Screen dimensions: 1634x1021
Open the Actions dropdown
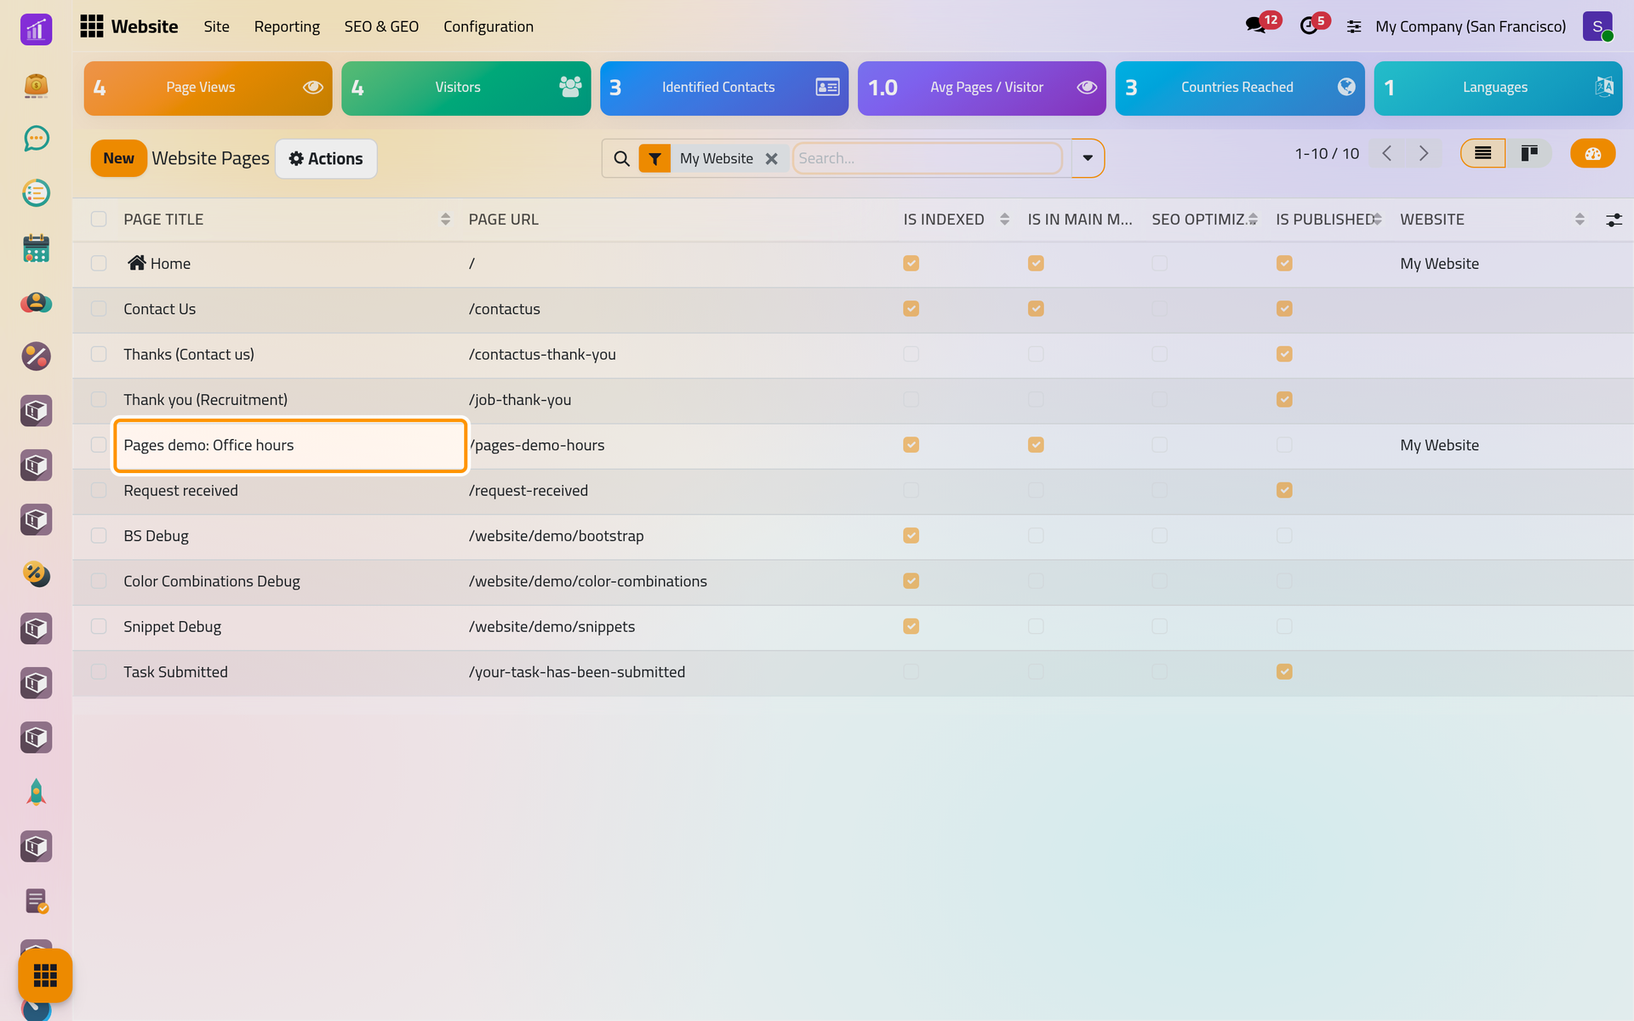point(326,158)
